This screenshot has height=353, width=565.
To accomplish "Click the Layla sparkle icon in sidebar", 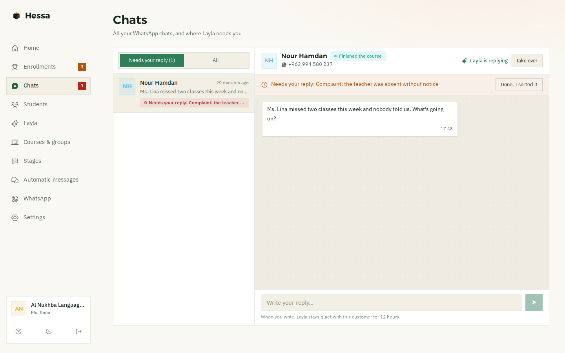I will coord(15,123).
